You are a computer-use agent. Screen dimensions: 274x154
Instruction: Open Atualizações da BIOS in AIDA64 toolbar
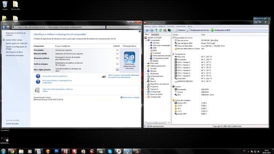pos(220,30)
